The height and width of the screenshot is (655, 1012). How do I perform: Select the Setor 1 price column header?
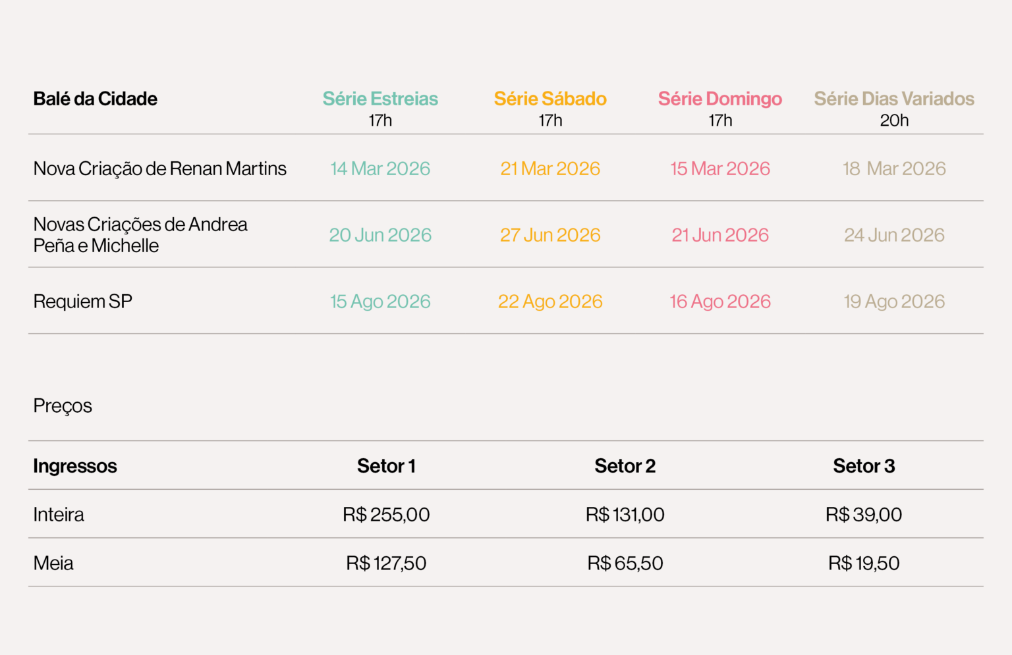pyautogui.click(x=386, y=466)
